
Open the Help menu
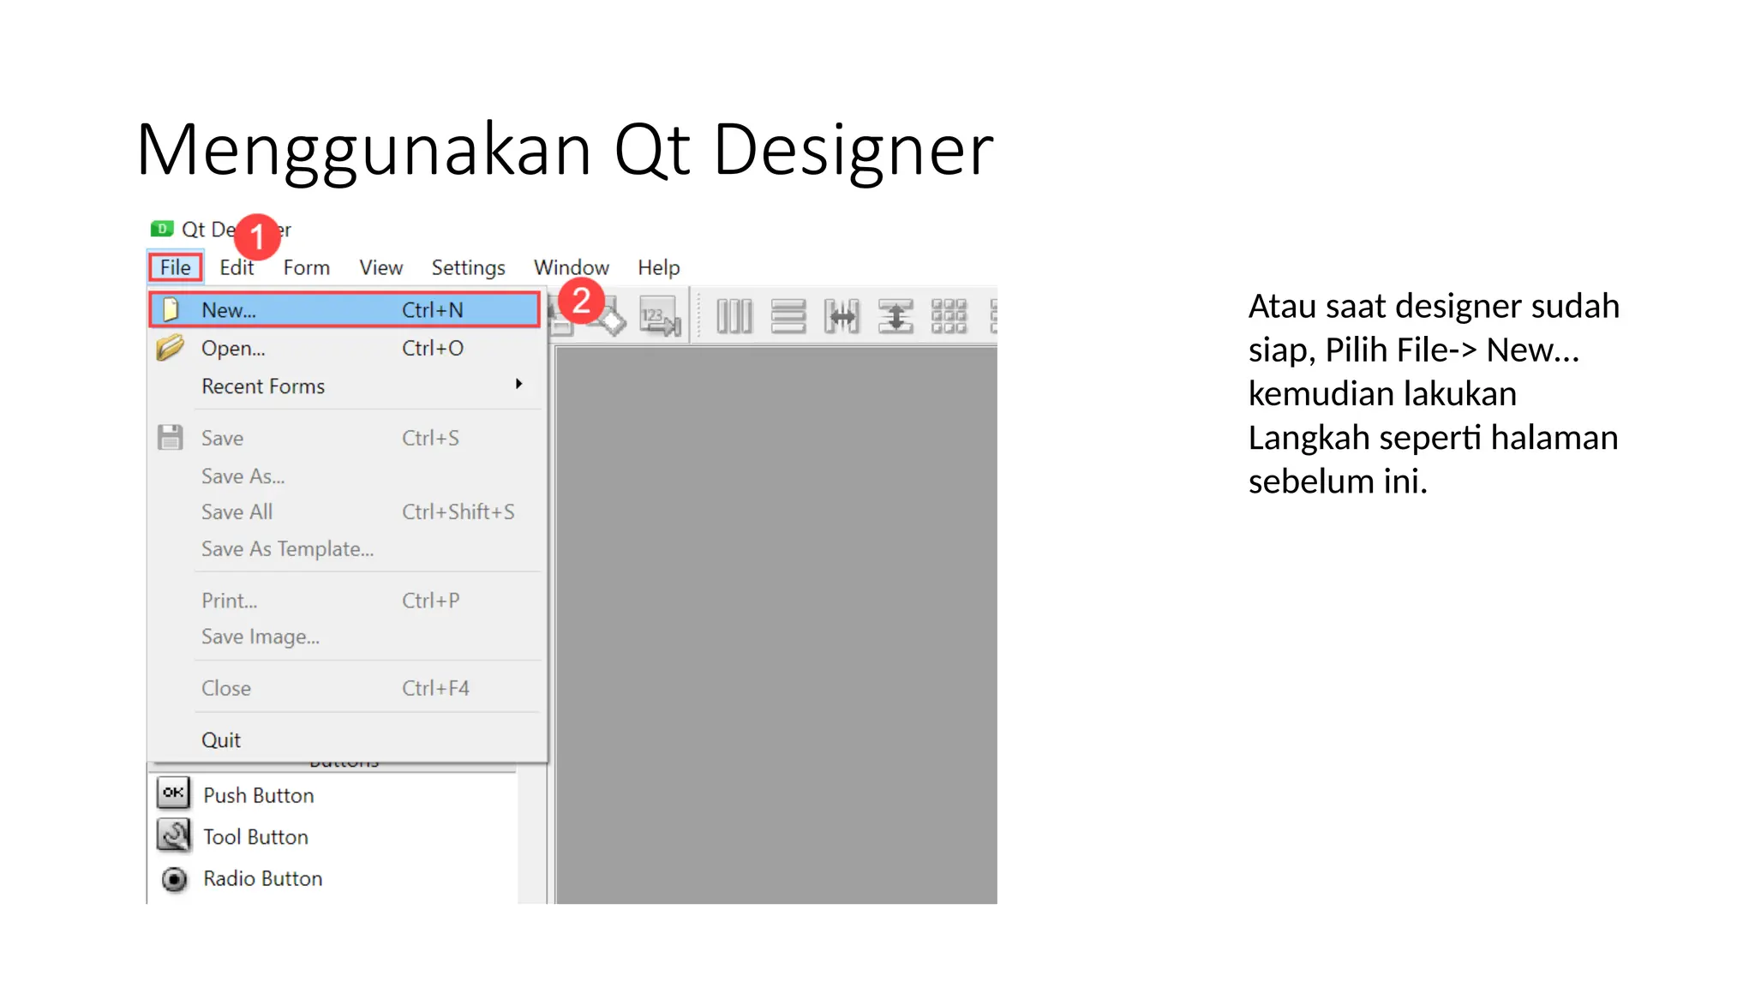[x=658, y=268]
